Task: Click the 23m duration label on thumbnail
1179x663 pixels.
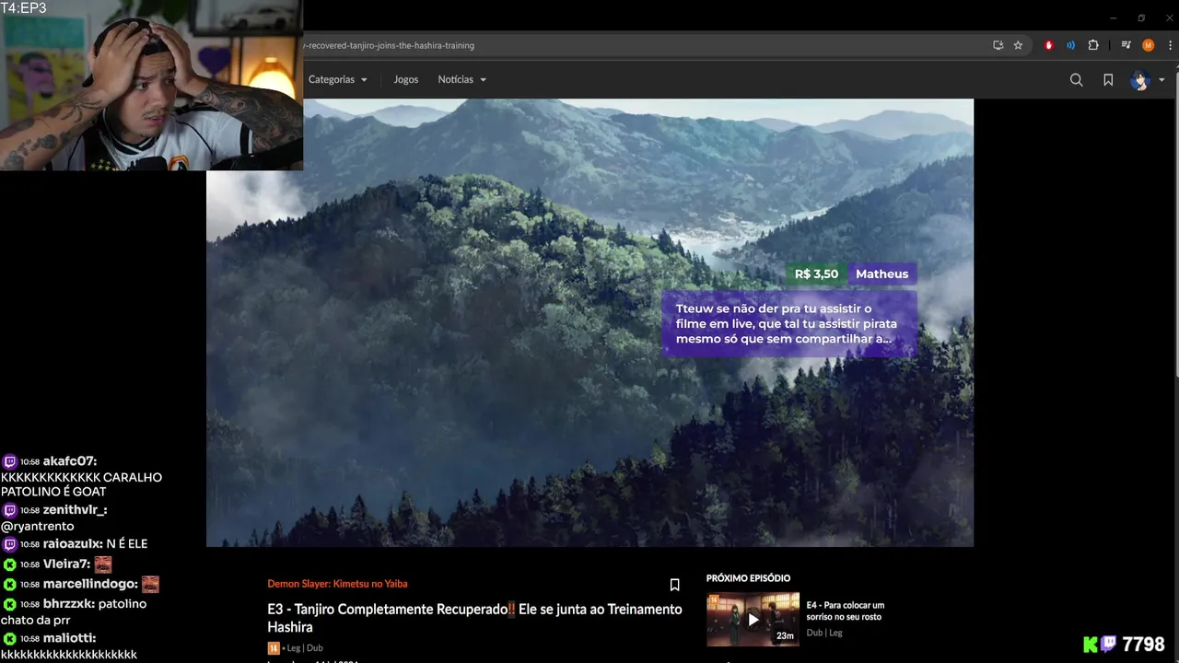Action: tap(785, 636)
